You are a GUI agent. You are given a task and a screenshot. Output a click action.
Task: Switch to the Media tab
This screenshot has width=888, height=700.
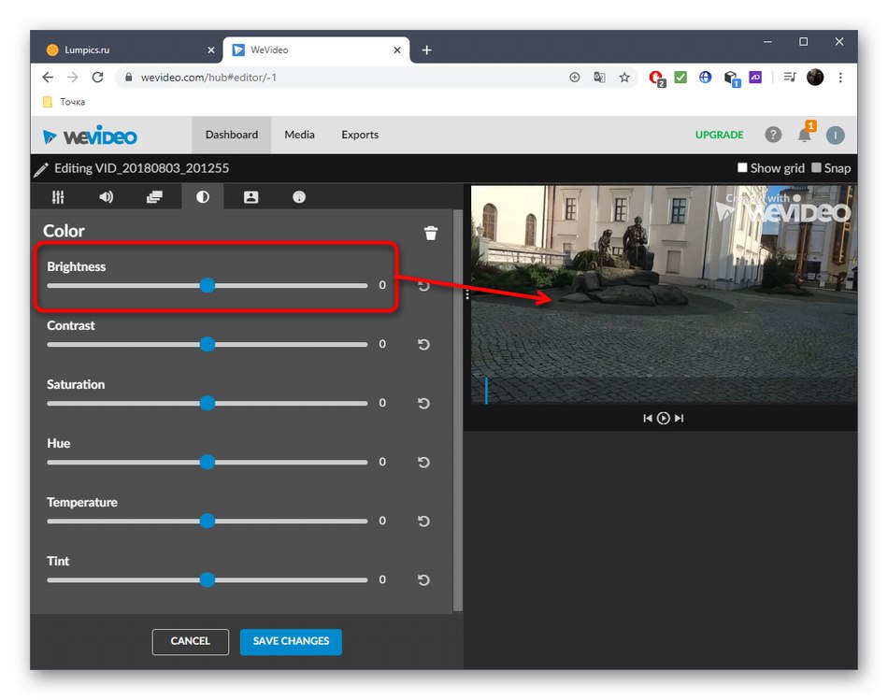pyautogui.click(x=299, y=135)
